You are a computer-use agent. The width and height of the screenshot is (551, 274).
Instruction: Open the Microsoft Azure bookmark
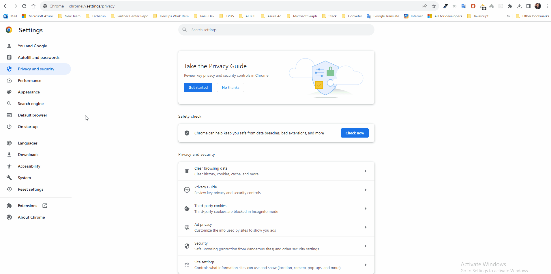(37, 16)
